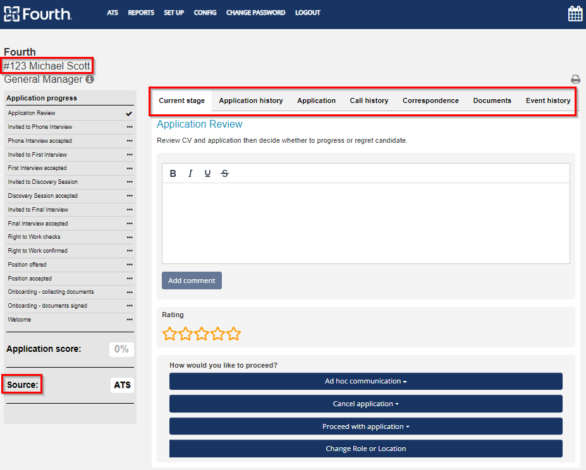
Task: Toggle underline formatting in the comment editor
Action: (207, 174)
